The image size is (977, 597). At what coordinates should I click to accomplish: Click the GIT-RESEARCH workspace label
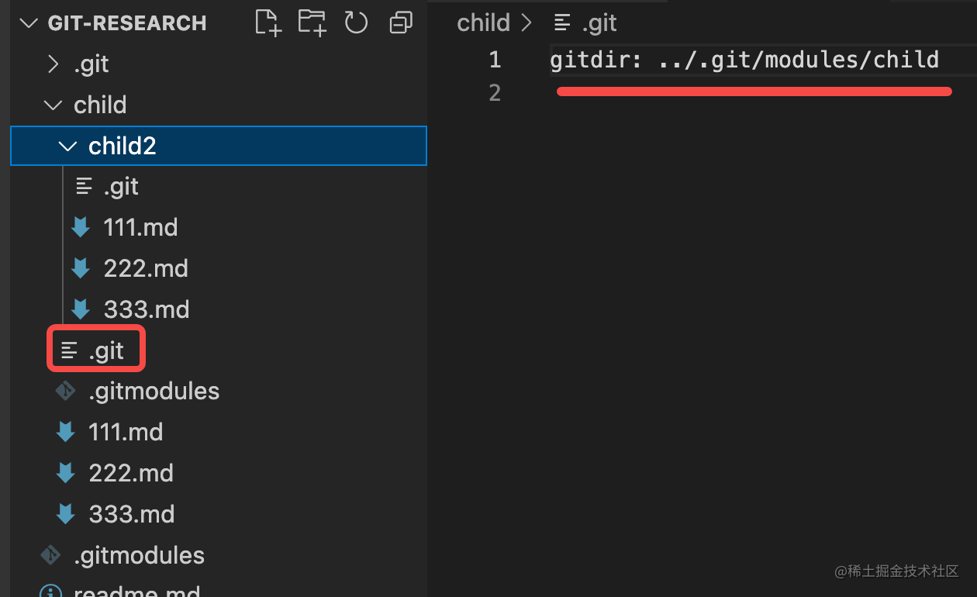coord(126,22)
